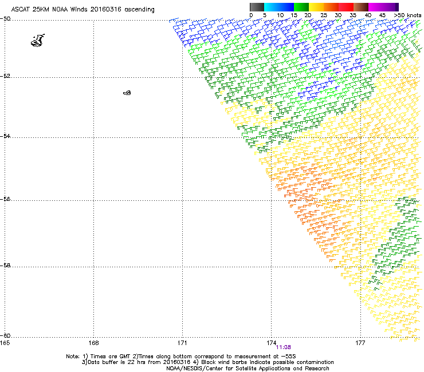Click the yellow 20-25 knots legend swatch
The image size is (424, 372).
(316, 7)
